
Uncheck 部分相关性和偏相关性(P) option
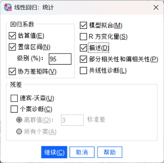pos(83,59)
